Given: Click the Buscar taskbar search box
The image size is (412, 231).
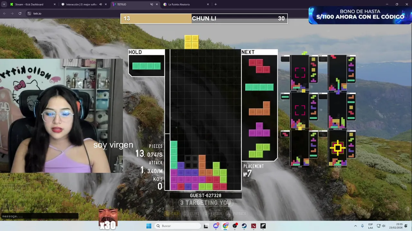Looking at the screenshot, I should 177,226.
